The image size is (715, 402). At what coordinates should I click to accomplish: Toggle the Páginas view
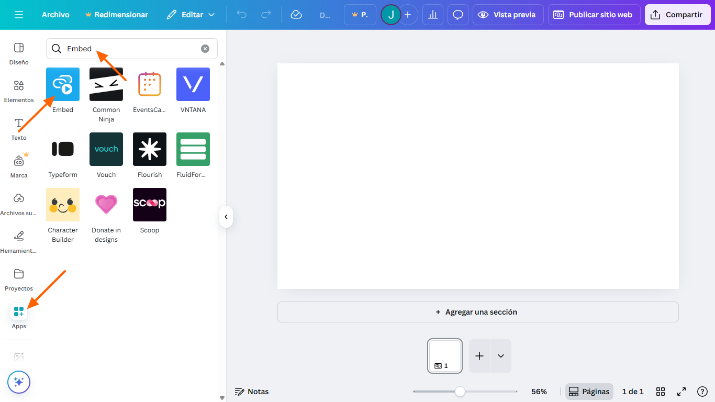pyautogui.click(x=589, y=392)
